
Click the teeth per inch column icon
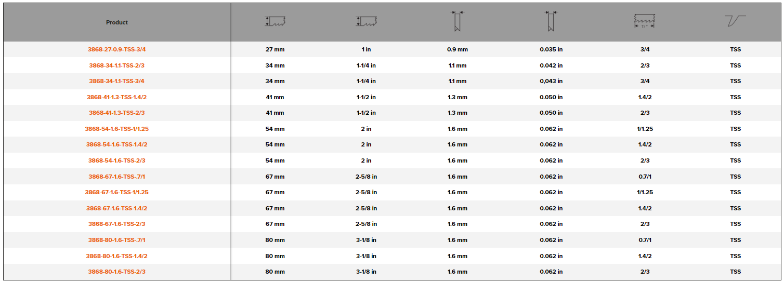645,22
